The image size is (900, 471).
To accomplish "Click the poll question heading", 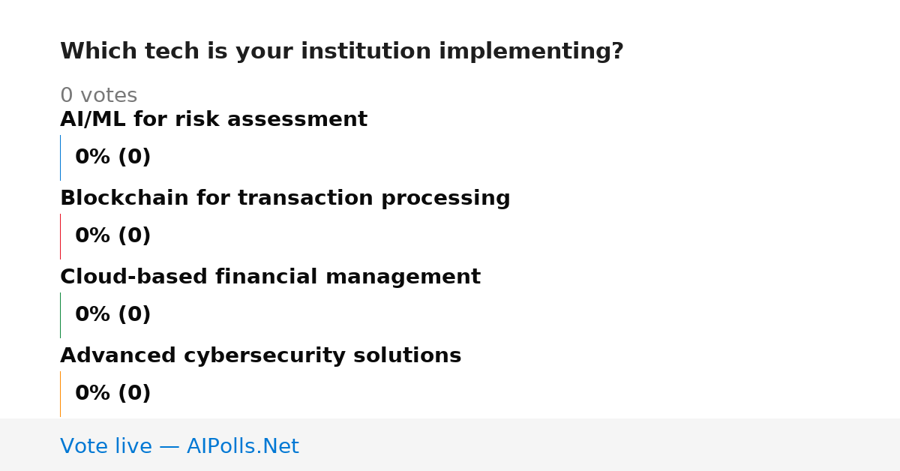I will coord(342,52).
